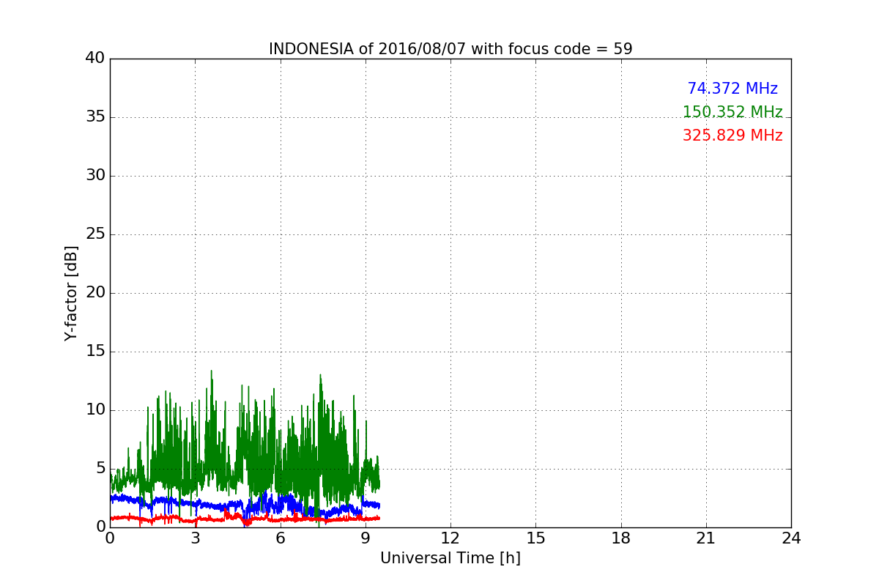Click x-axis tick label 24
The height and width of the screenshot is (586, 879).
[x=791, y=538]
